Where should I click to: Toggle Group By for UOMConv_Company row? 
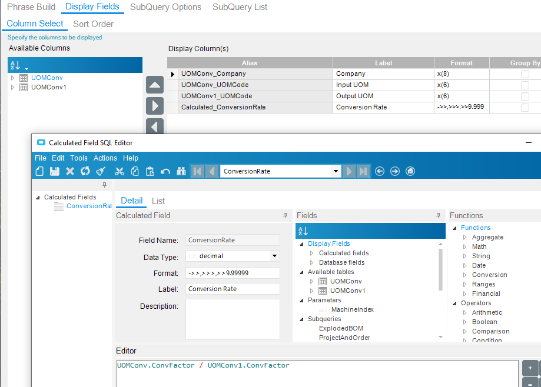pyautogui.click(x=525, y=74)
